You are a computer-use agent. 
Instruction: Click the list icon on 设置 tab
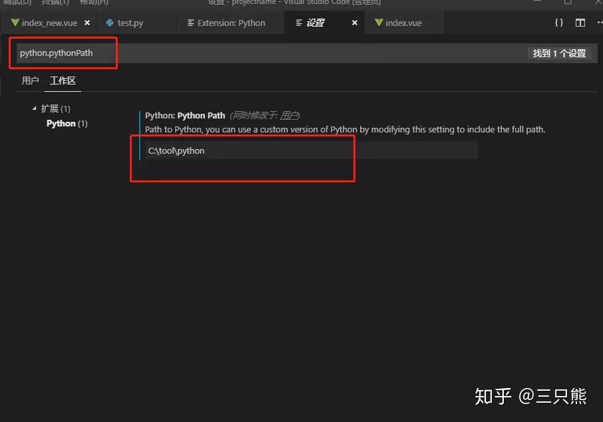tap(299, 23)
